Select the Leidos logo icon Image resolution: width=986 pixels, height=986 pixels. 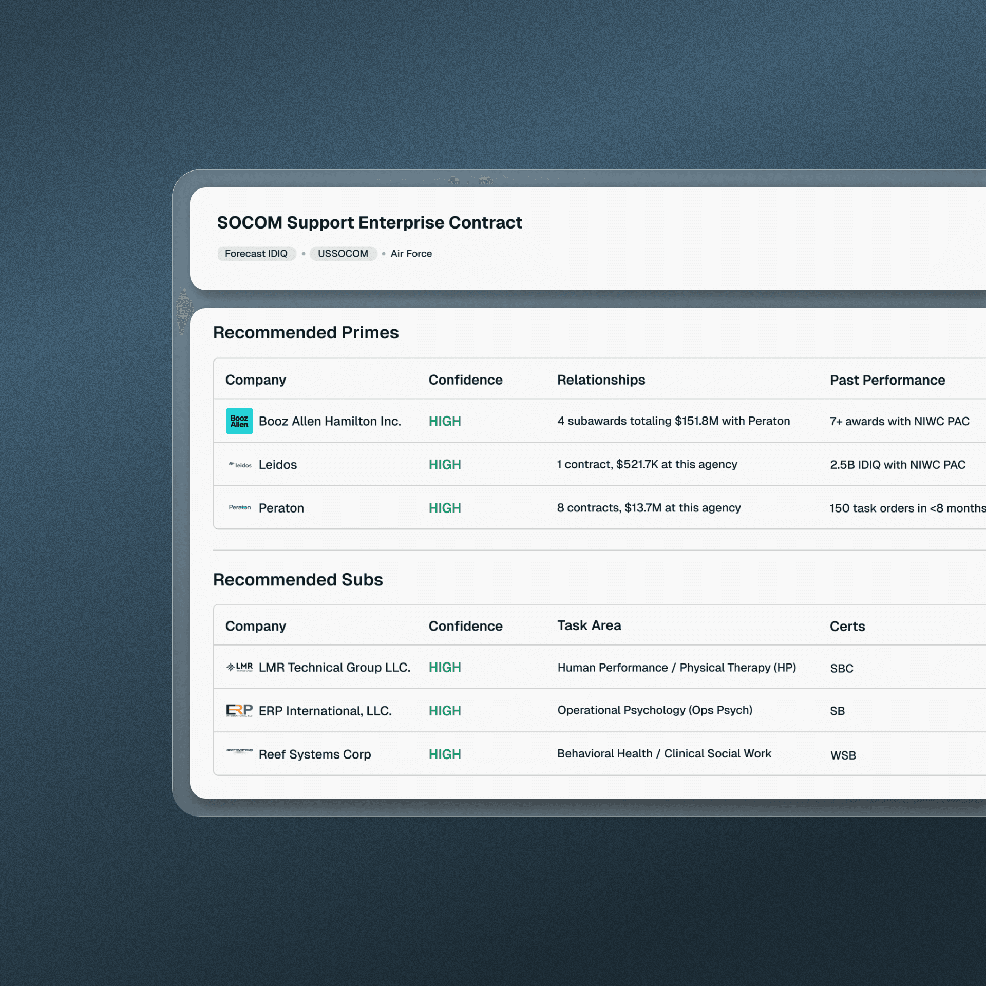tap(239, 464)
